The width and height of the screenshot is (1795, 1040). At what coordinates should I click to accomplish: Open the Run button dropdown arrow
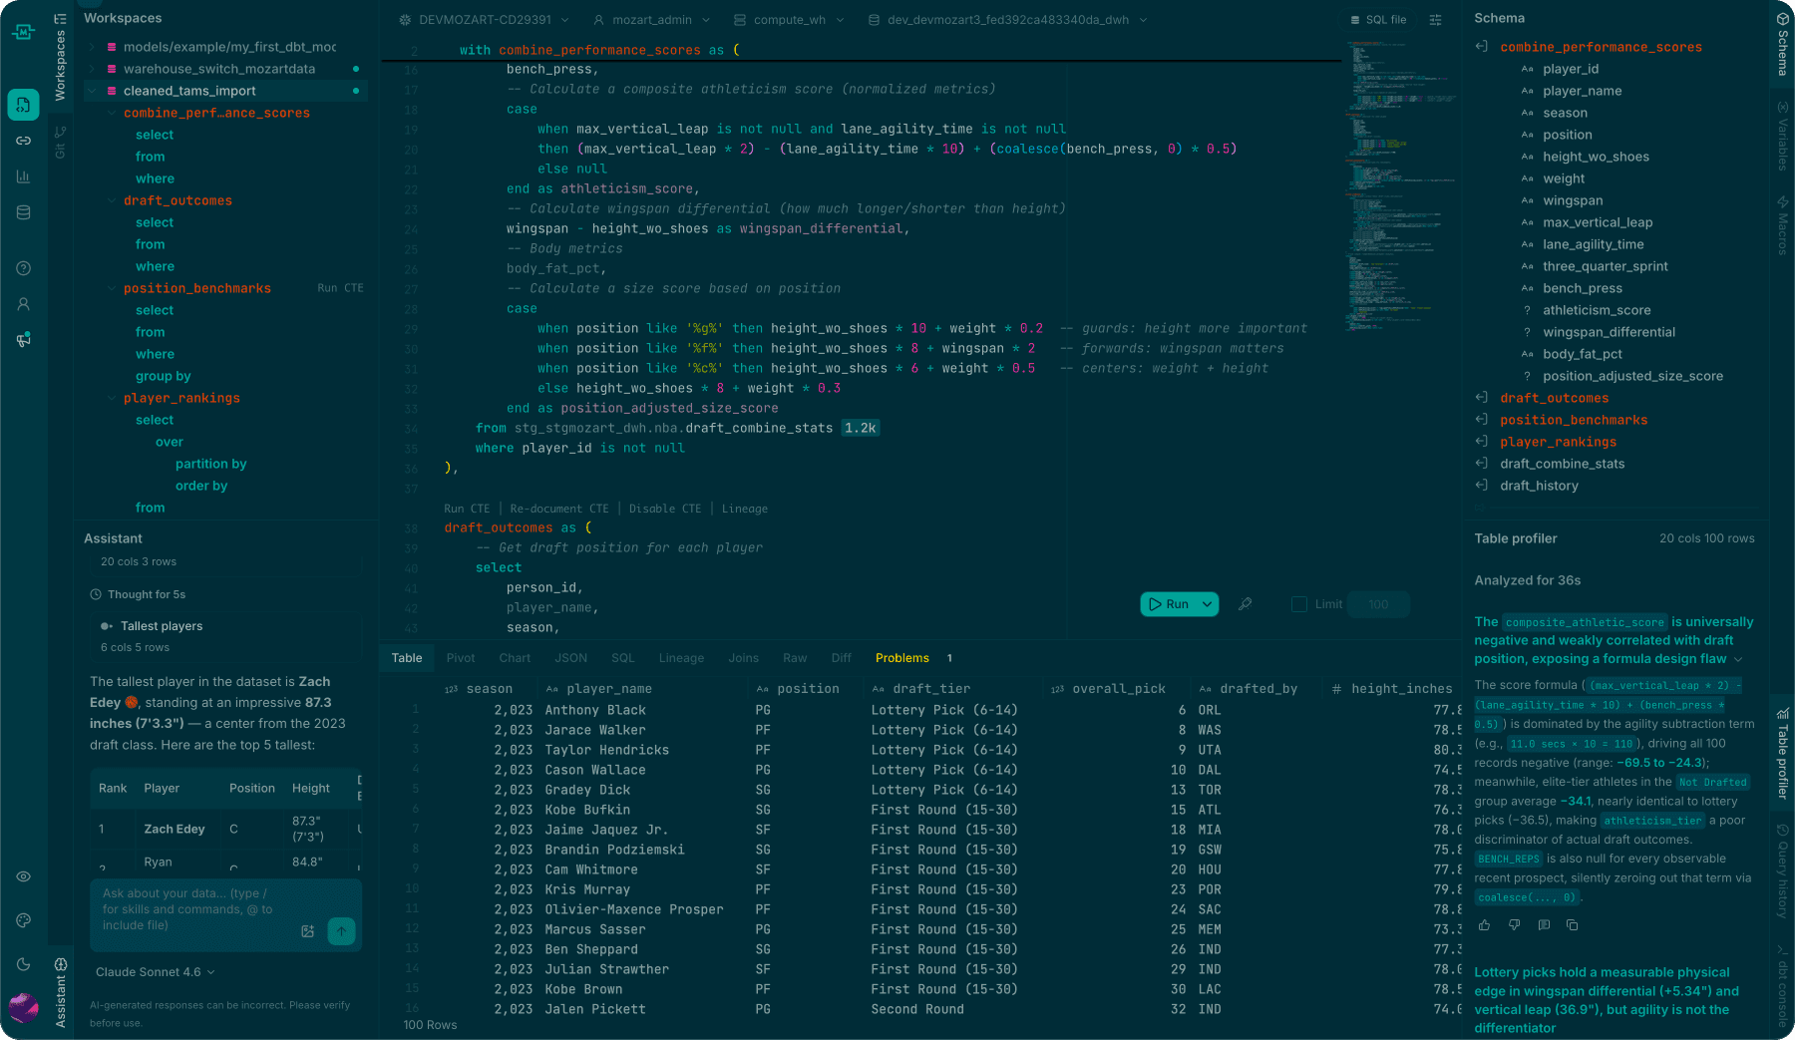pos(1207,604)
